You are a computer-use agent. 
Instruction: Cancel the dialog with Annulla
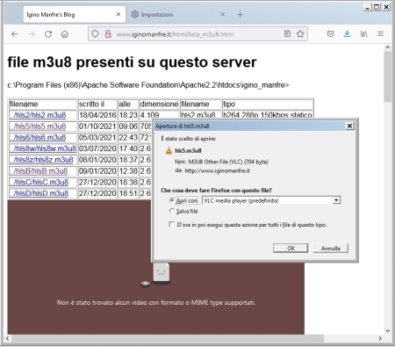click(330, 248)
